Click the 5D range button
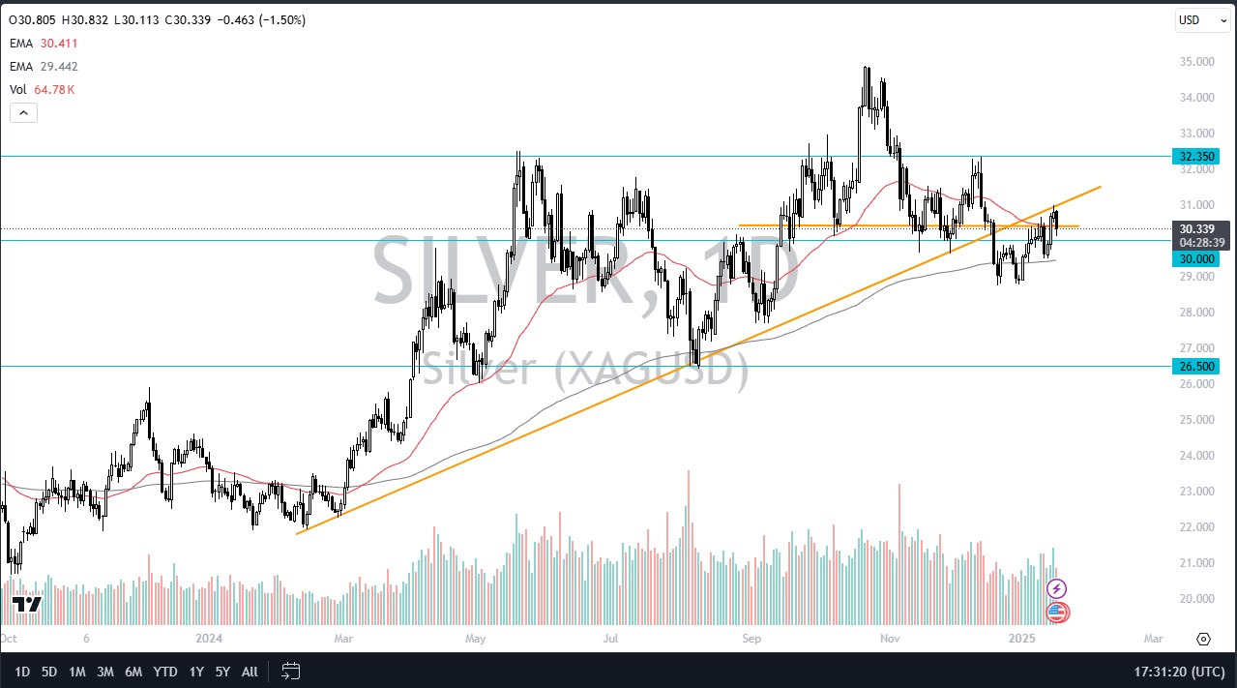Viewport: 1237px width, 688px height. tap(48, 671)
